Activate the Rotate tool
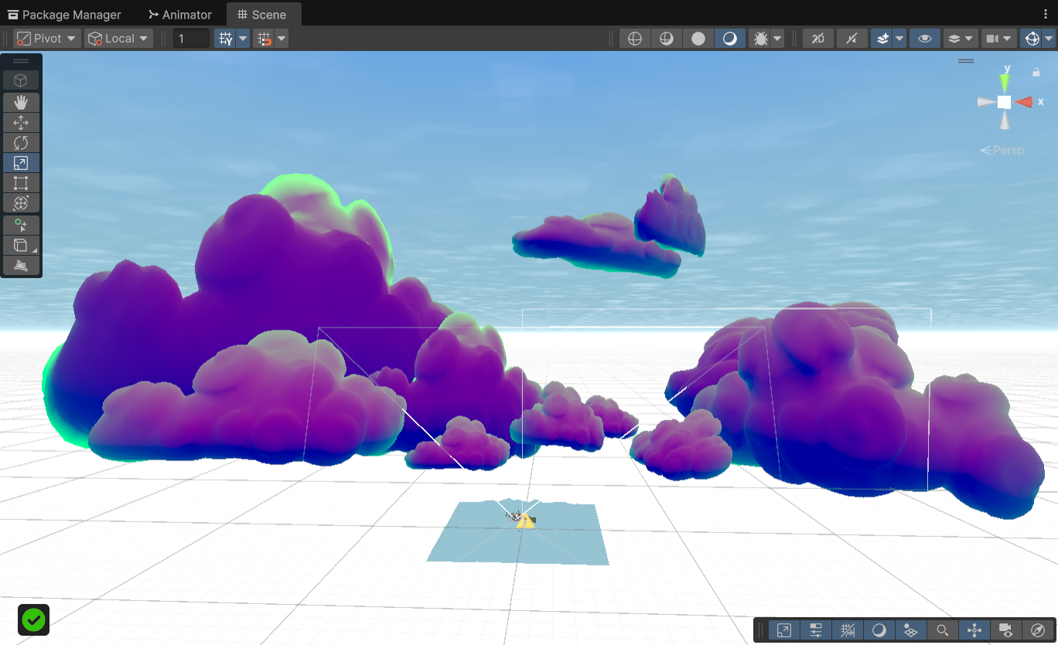The image size is (1058, 645). 21,142
